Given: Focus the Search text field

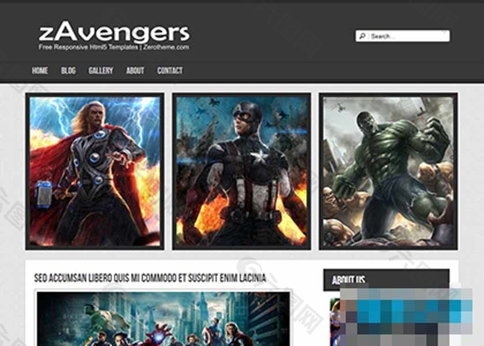Looking at the screenshot, I should tap(403, 36).
